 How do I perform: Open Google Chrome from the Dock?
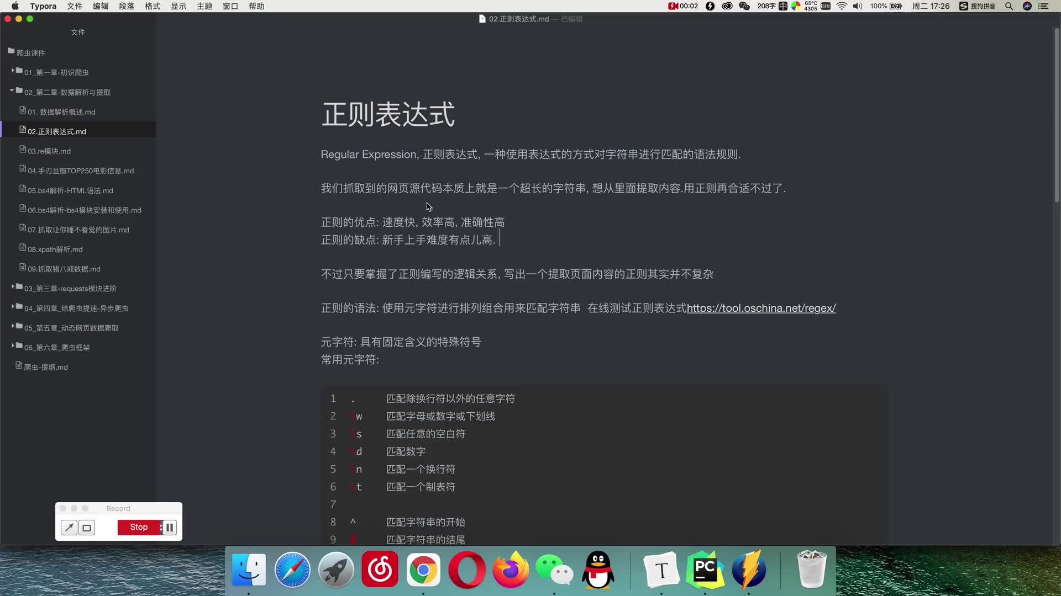click(x=423, y=570)
